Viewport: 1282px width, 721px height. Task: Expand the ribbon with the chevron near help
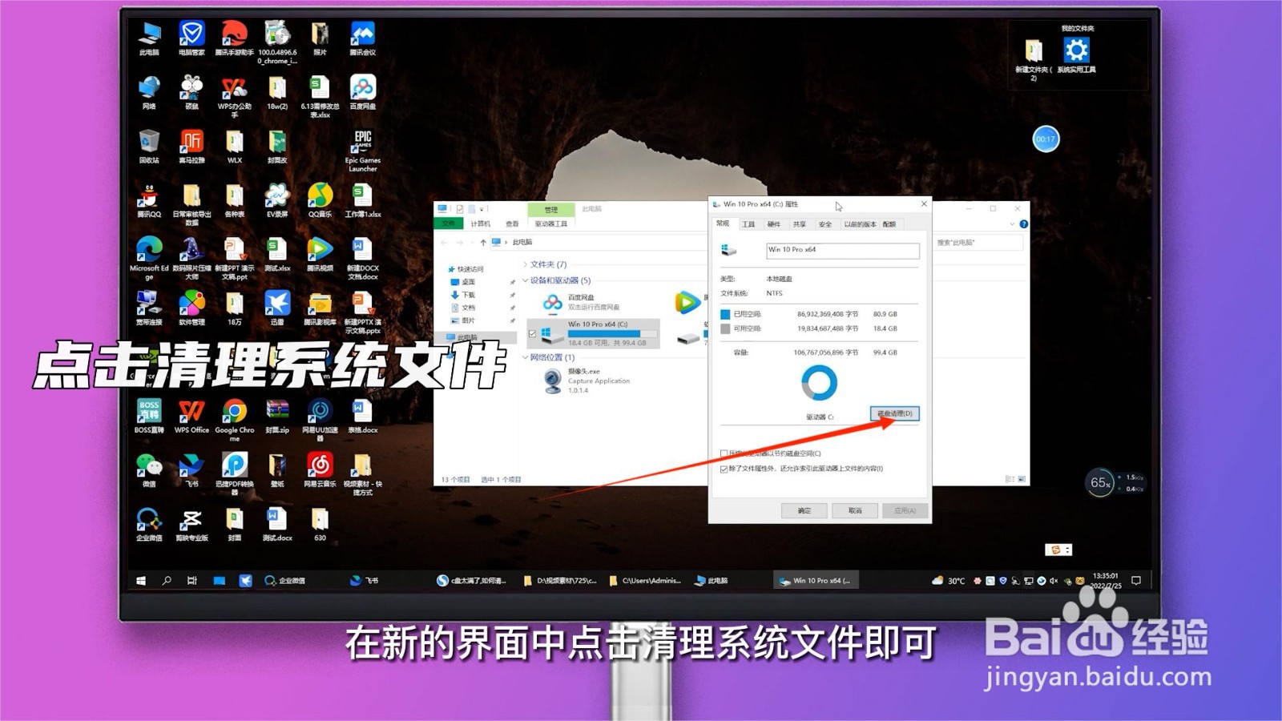click(x=1012, y=224)
